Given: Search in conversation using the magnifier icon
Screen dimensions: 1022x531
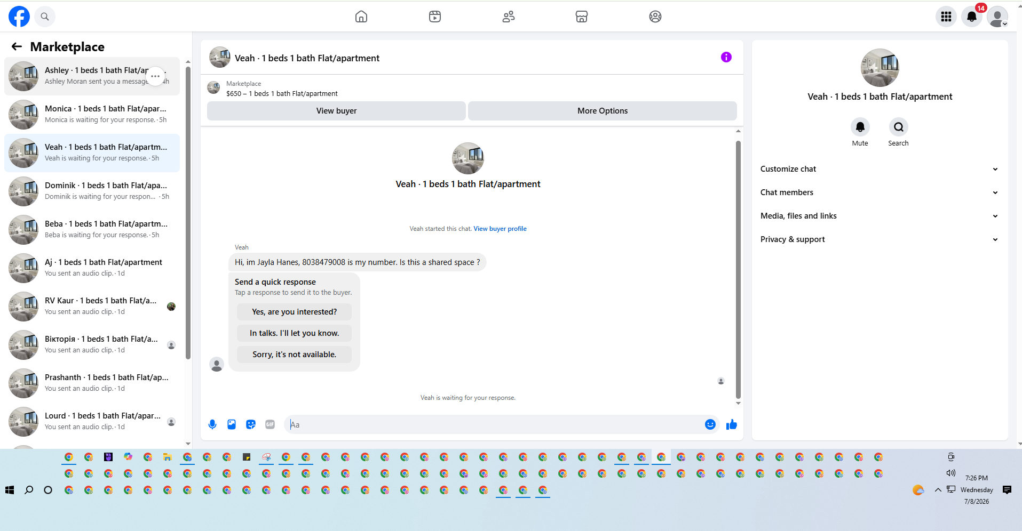Looking at the screenshot, I should pos(899,127).
